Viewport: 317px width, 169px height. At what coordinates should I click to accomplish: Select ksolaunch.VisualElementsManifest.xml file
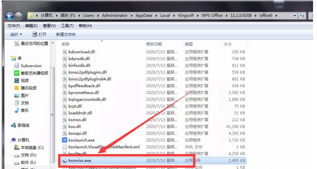coord(104,147)
